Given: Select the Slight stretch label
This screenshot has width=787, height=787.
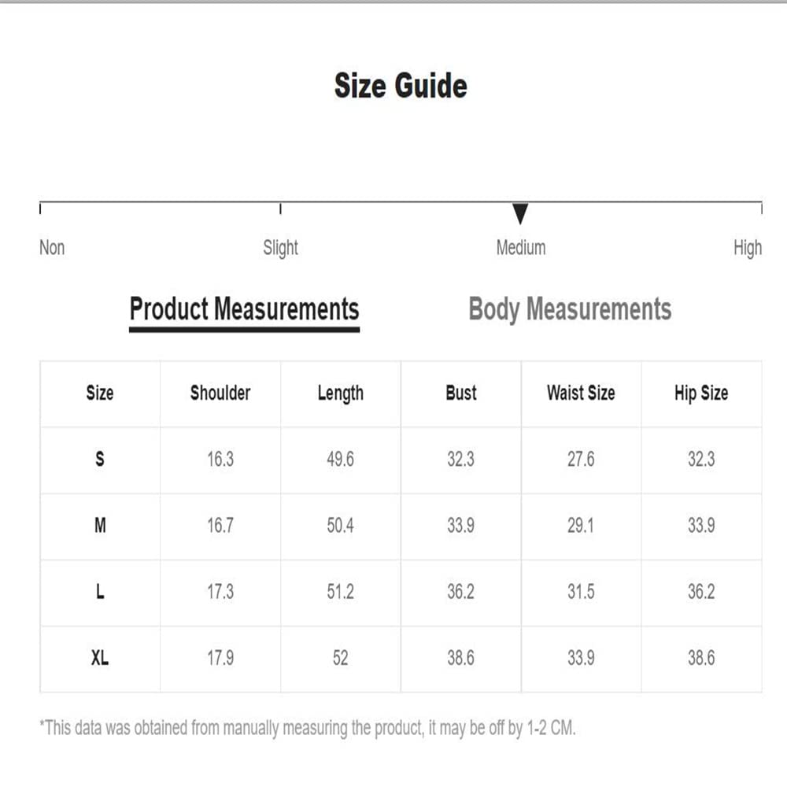Looking at the screenshot, I should [281, 248].
